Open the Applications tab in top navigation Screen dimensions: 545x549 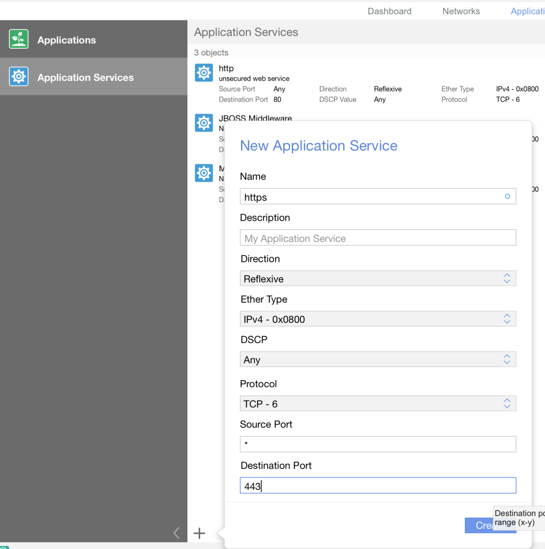coord(527,11)
